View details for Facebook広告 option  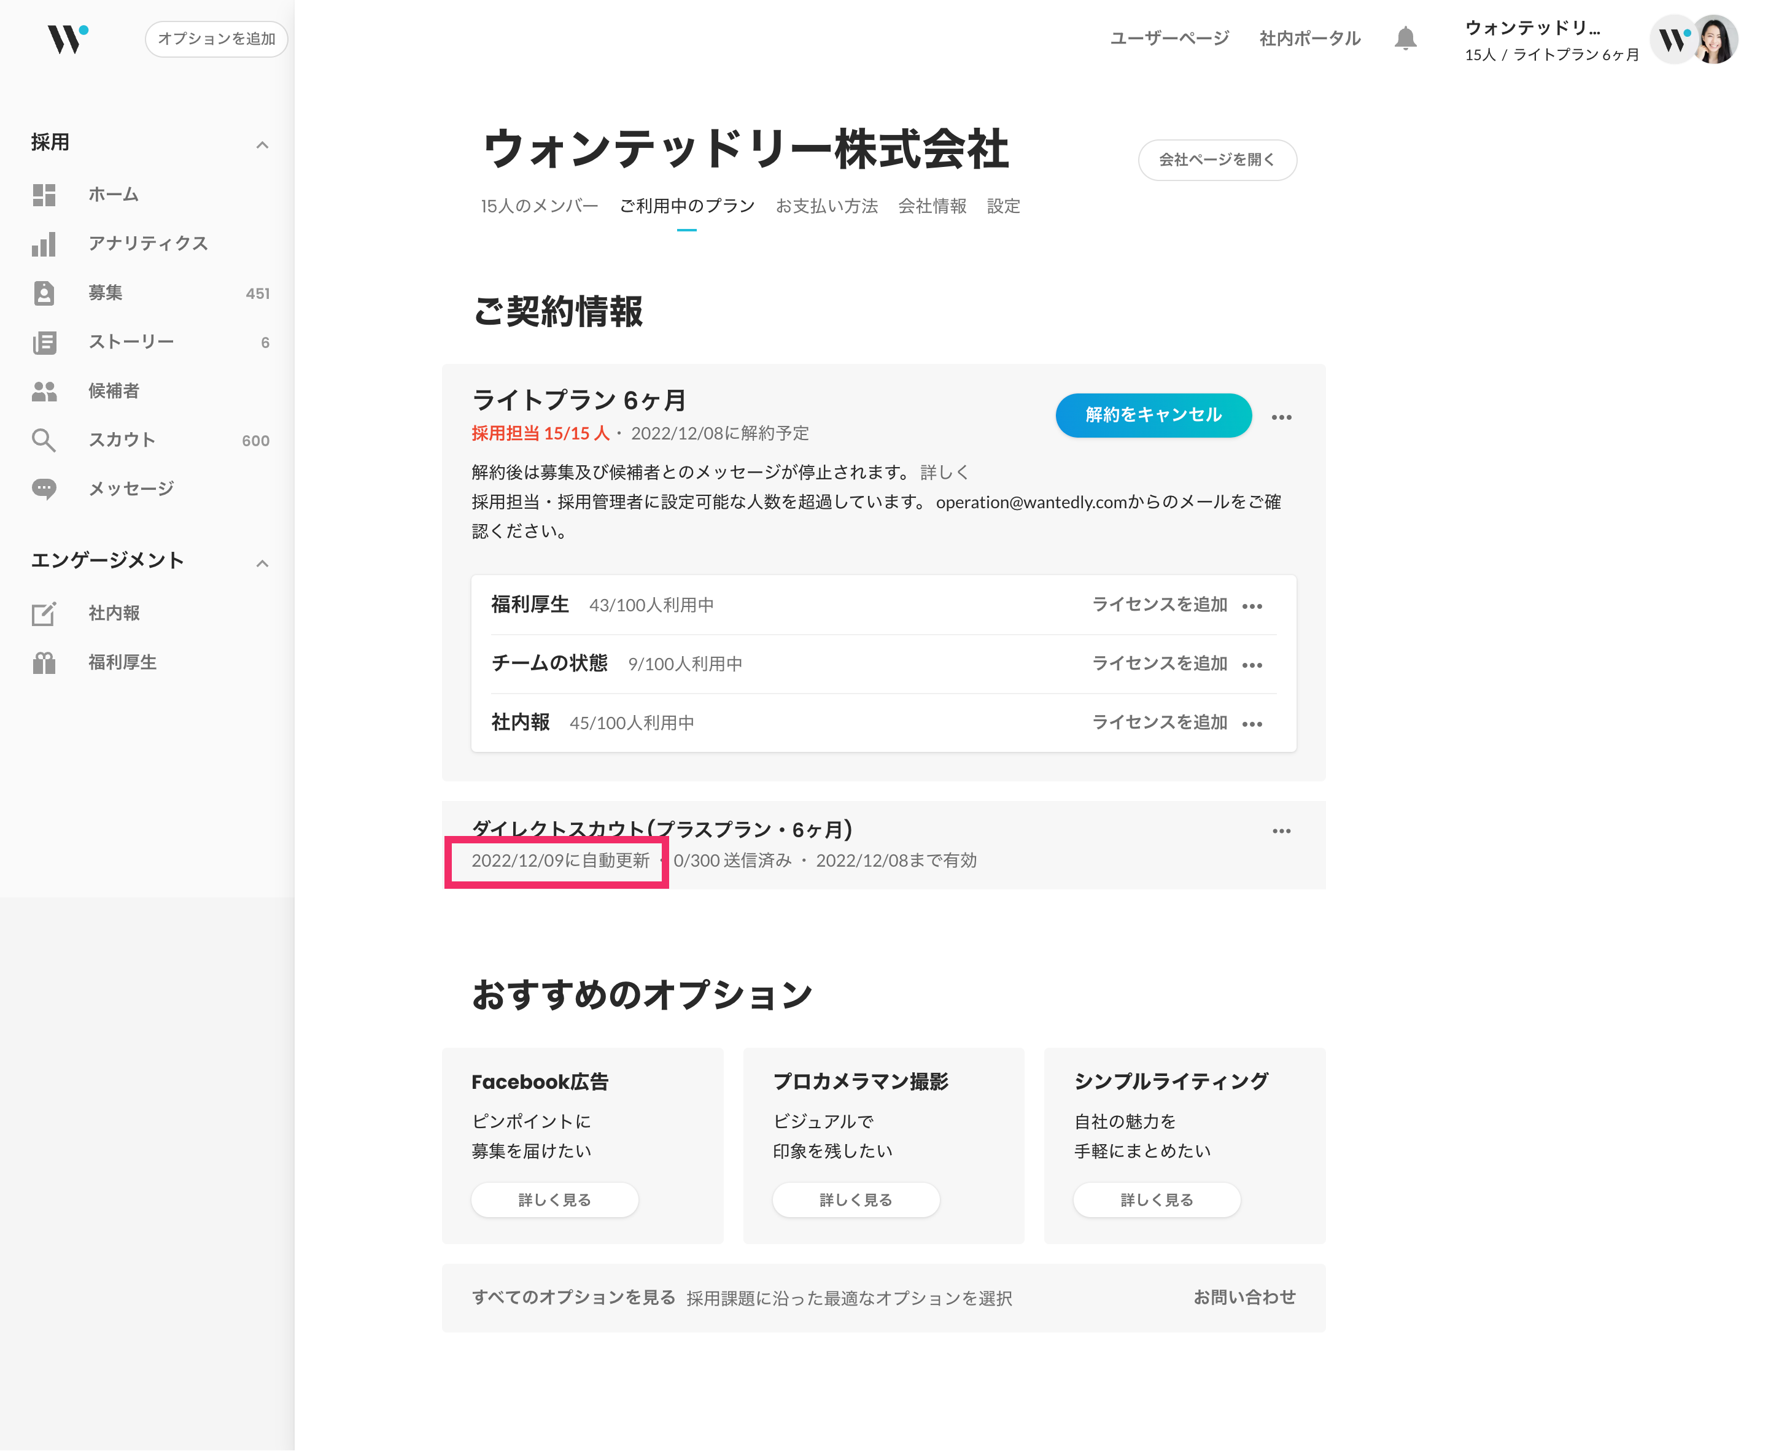click(x=554, y=1199)
